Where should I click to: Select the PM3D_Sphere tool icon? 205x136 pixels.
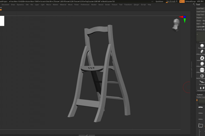pos(202,76)
